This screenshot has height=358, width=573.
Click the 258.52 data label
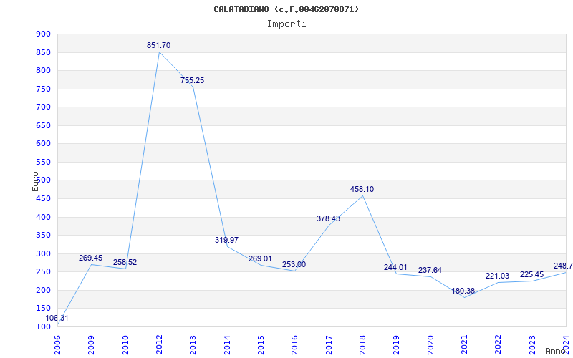125,262
